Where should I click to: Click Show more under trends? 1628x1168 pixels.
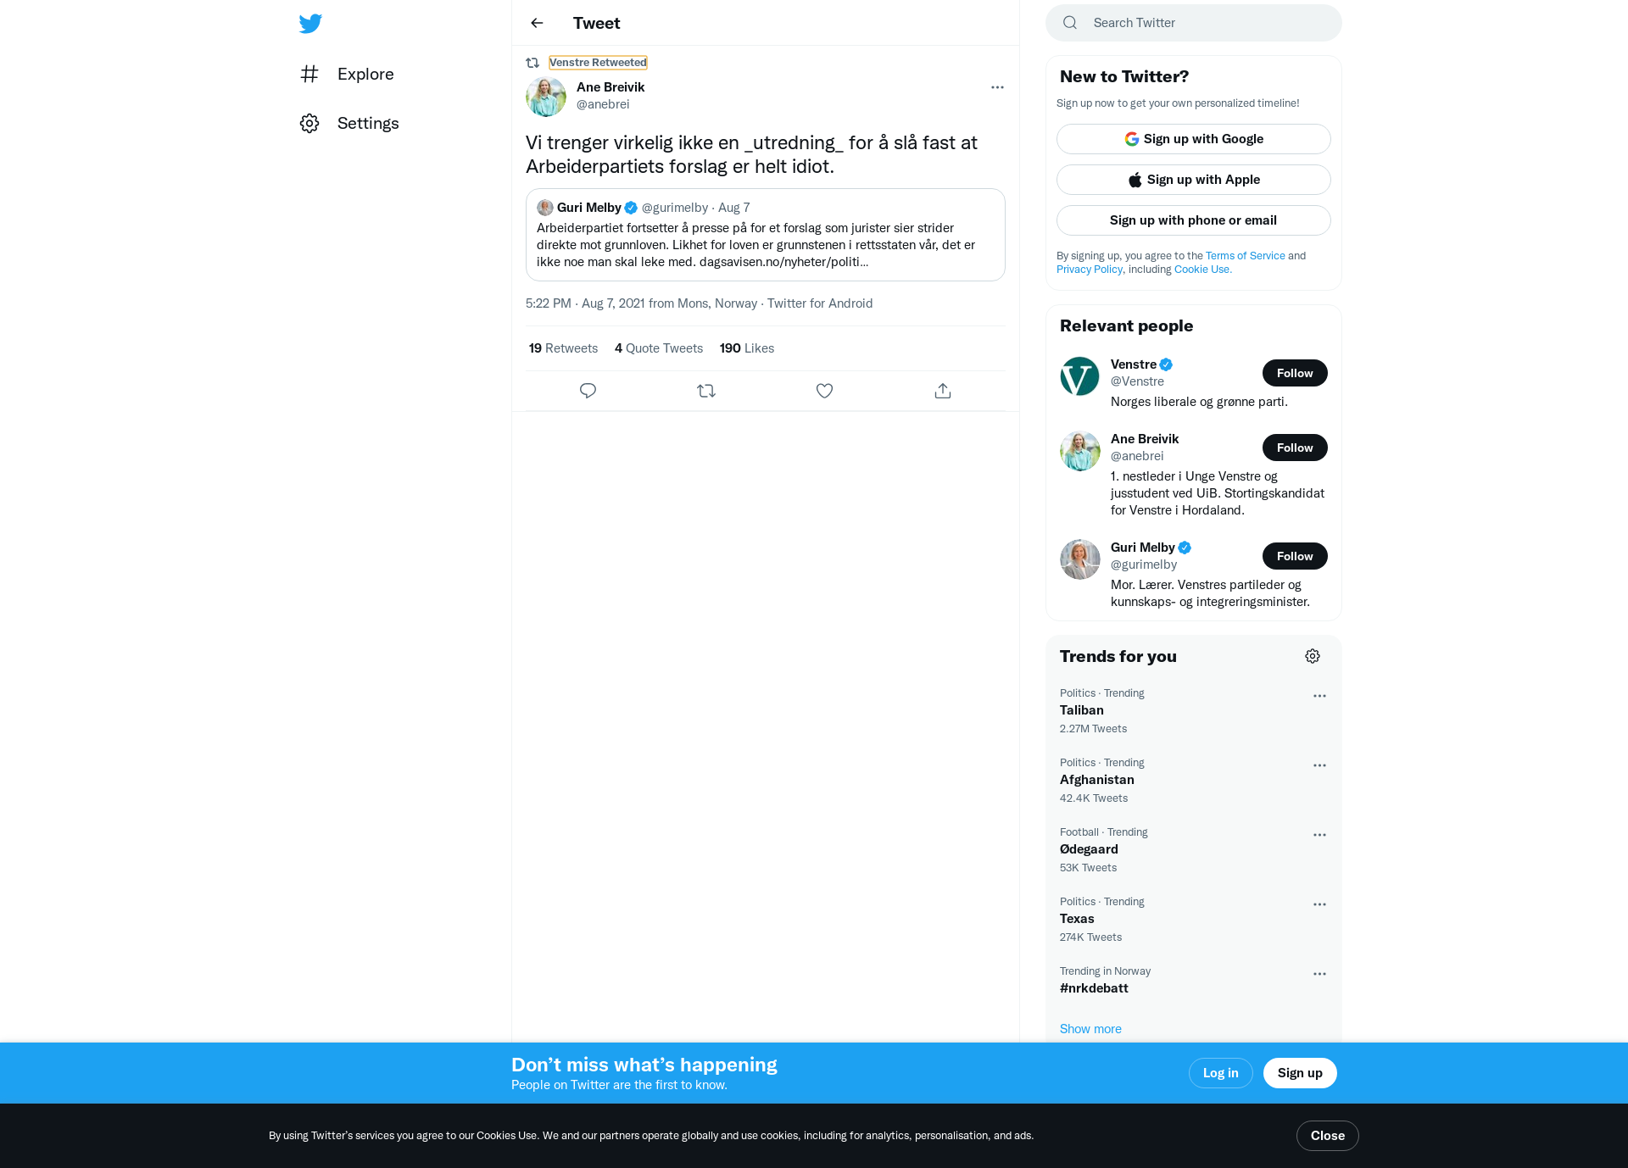[x=1090, y=1029]
